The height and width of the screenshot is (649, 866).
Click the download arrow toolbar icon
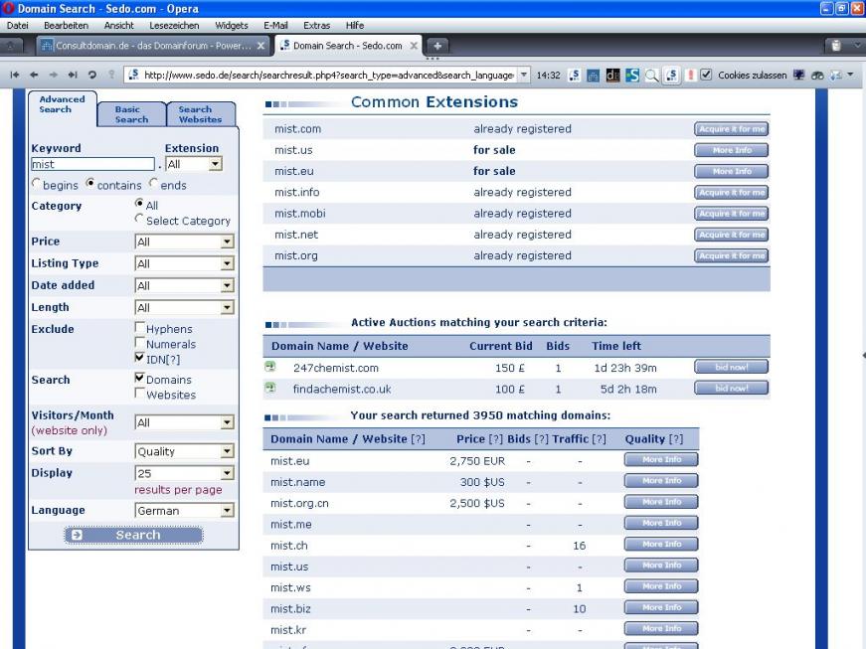(836, 76)
